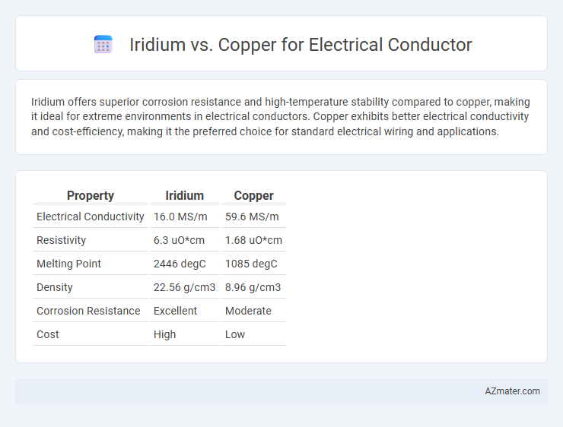Viewport: 563px width, 427px height.
Task: Select the 'Melting Point' row label
Action: tap(68, 264)
